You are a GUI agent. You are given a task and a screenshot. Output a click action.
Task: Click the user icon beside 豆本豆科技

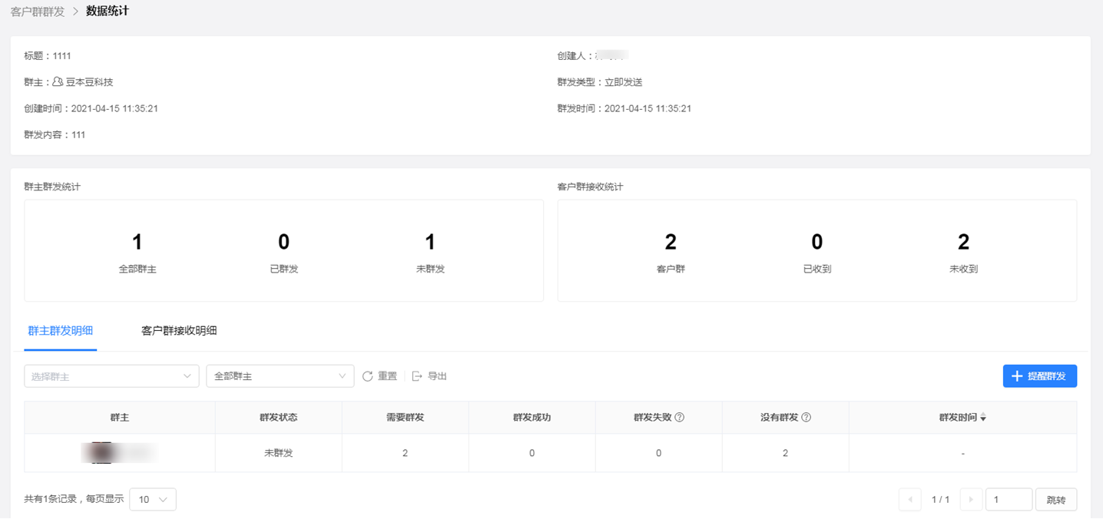[58, 81]
